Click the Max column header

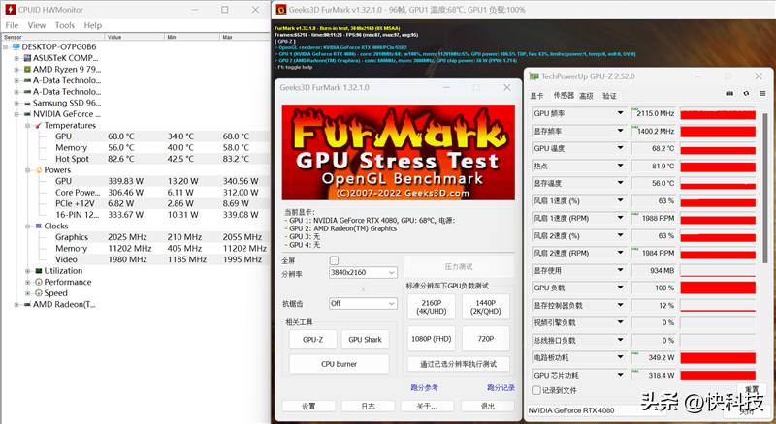[x=229, y=37]
